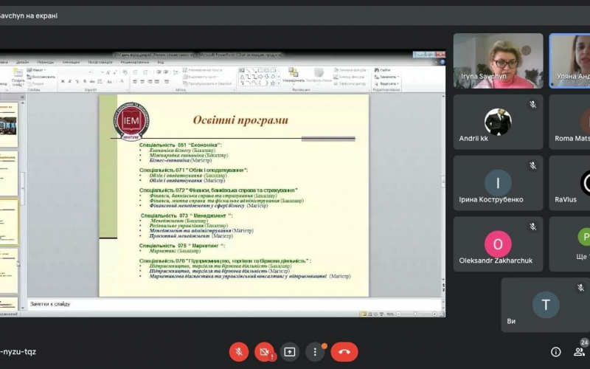Click muted mic icon on Oleksandr Zakharchuk tile
The width and height of the screenshot is (590, 369).
click(x=532, y=227)
